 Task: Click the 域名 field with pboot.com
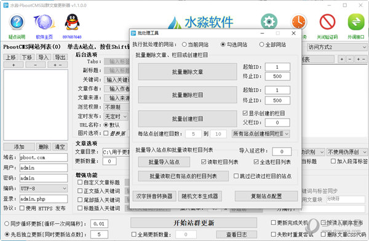pos(44,157)
